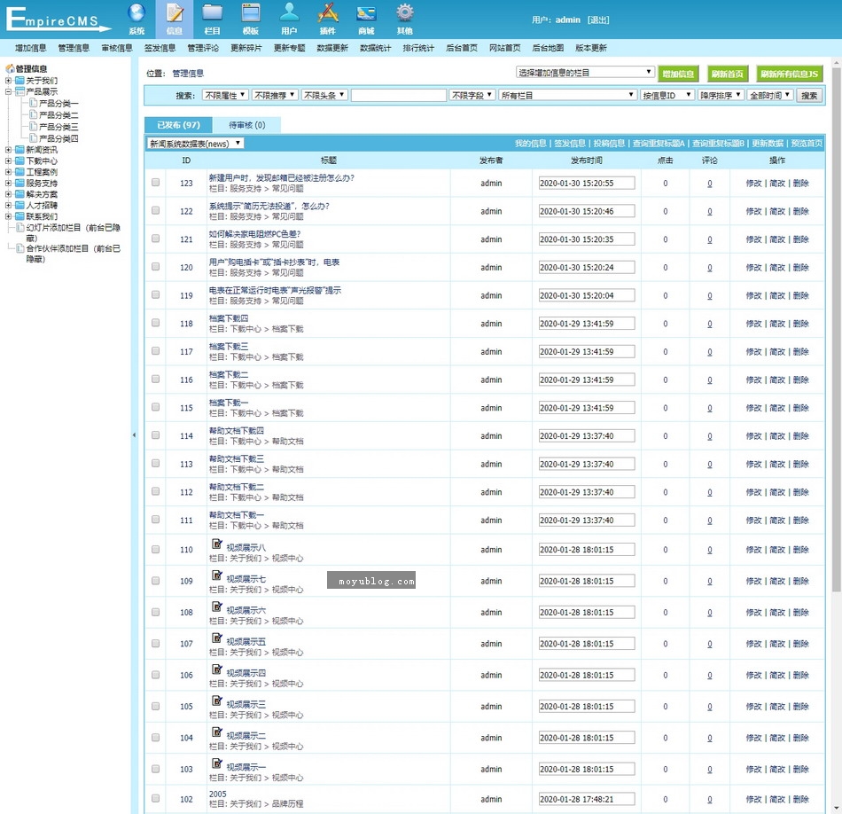Go to the 用户 (User) person icon
Screen dimensions: 842x814
coord(289,13)
